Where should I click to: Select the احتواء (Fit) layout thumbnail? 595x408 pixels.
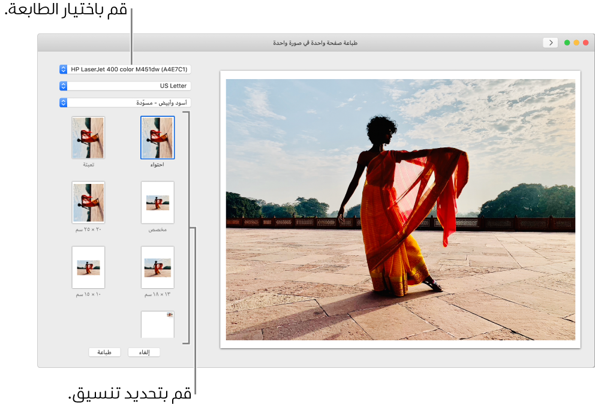[157, 137]
